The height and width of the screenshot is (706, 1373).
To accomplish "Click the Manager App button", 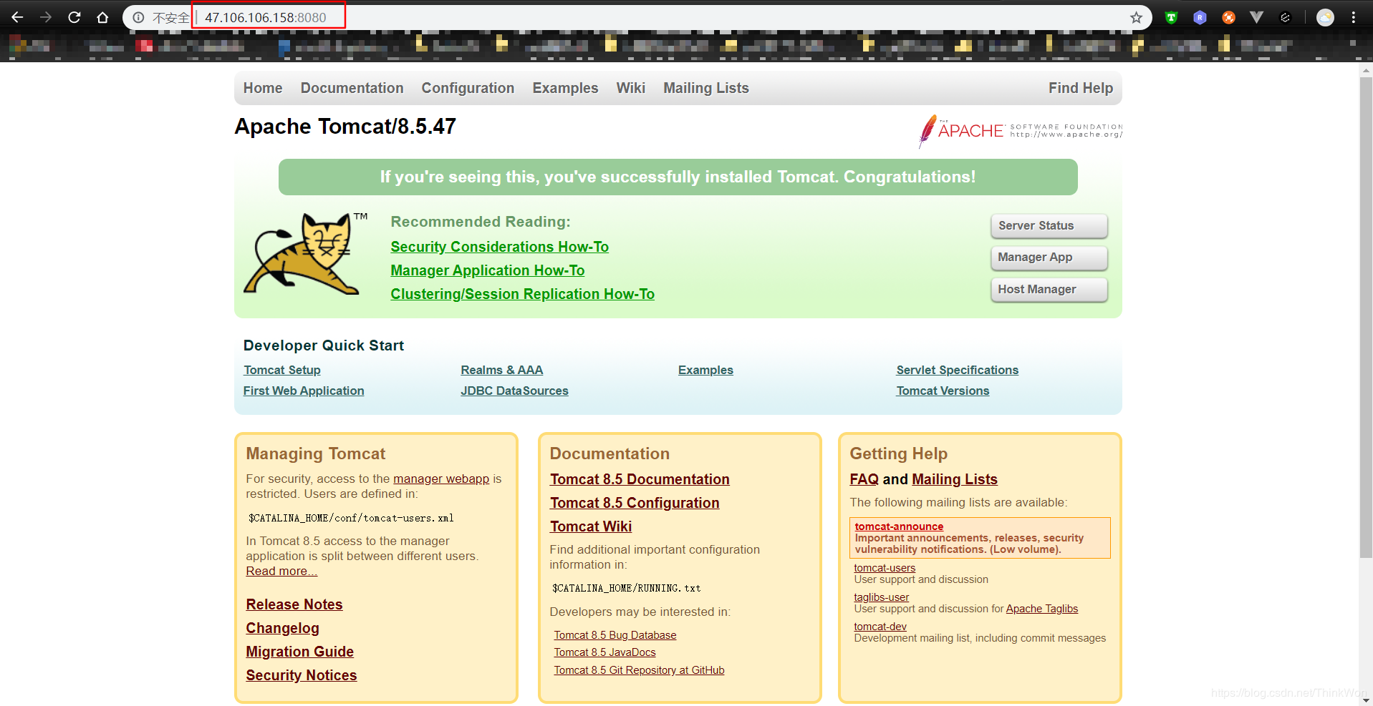I will 1049,258.
